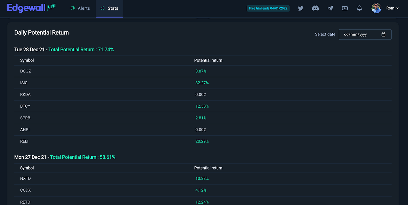Click the user profile avatar
The image size is (408, 205).
[x=377, y=8]
